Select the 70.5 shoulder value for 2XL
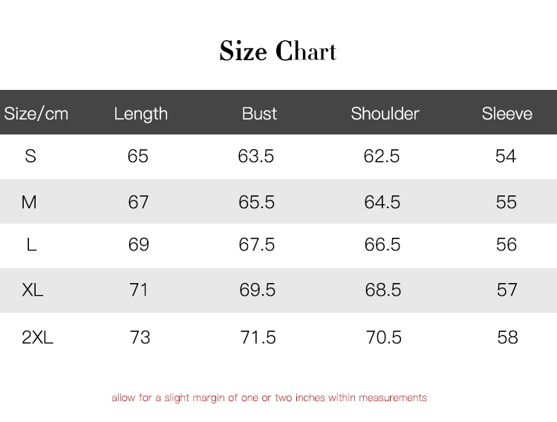Screen dimensions: 557x422 click(x=384, y=337)
